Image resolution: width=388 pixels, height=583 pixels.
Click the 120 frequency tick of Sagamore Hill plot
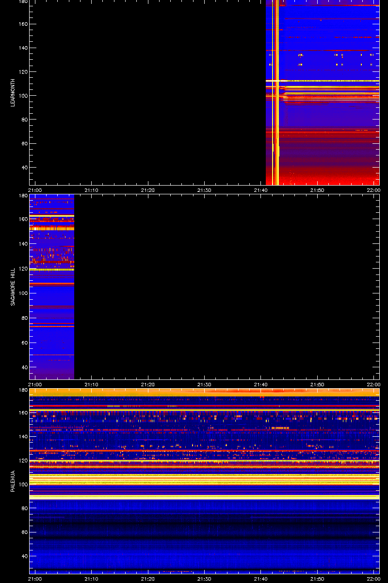(x=23, y=269)
